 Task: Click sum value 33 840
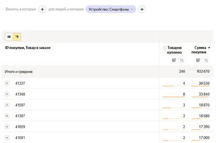click(x=204, y=94)
